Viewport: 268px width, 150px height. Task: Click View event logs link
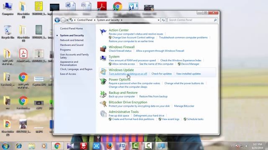170,119
